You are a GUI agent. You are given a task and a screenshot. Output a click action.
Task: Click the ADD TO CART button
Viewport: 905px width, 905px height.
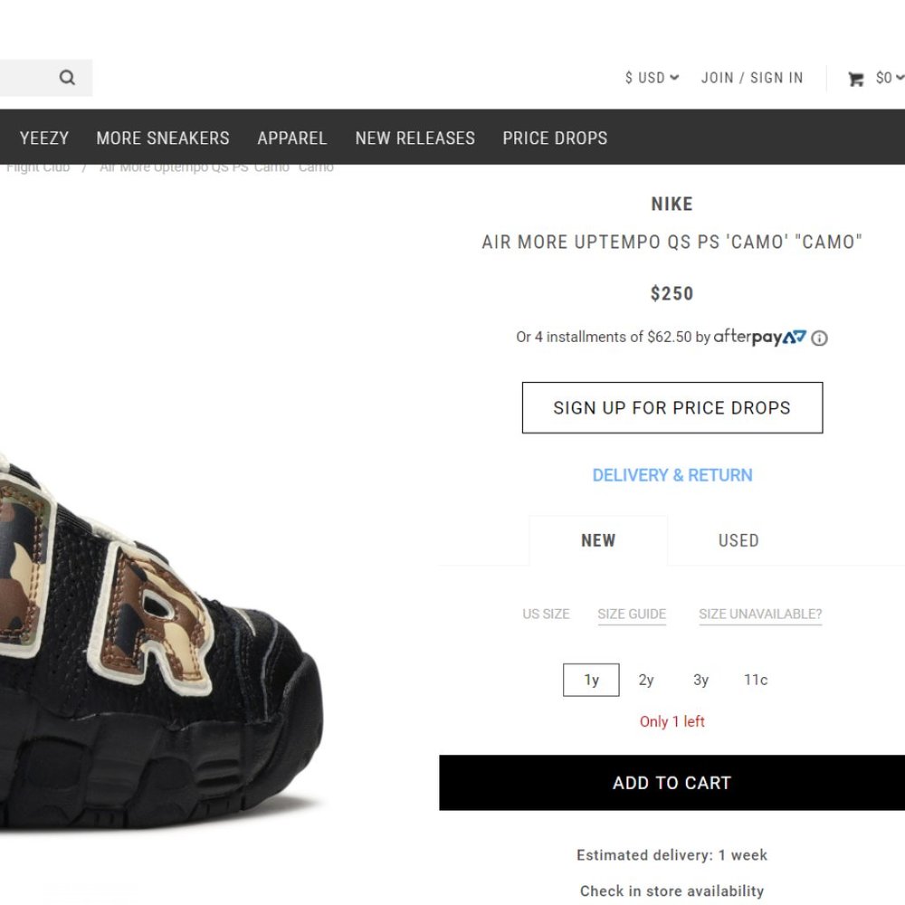point(672,783)
